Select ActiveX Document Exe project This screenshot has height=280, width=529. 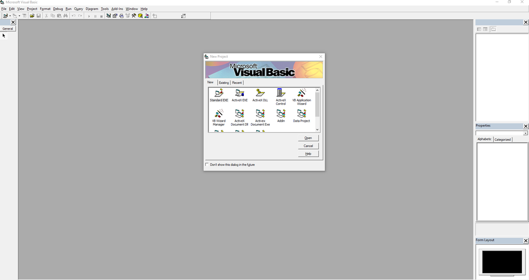[x=260, y=118]
